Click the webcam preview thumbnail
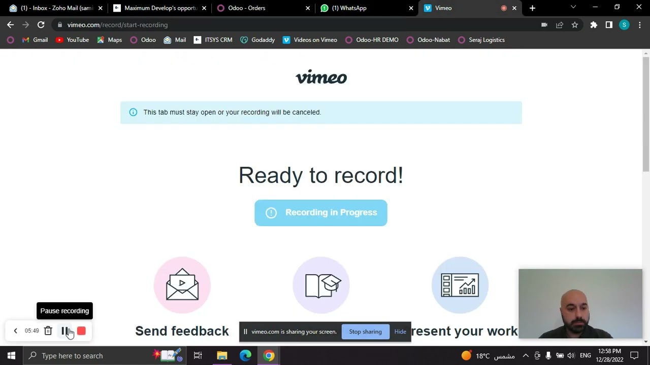Screen dimensions: 650x365 pyautogui.click(x=580, y=304)
